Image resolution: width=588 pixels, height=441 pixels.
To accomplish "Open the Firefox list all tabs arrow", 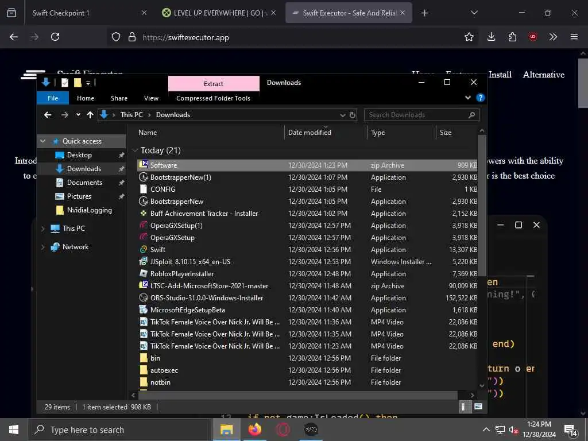I will (474, 13).
